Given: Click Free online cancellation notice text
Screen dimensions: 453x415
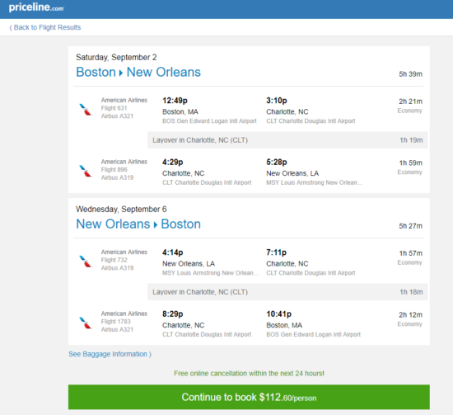Looking at the screenshot, I should coord(249,373).
